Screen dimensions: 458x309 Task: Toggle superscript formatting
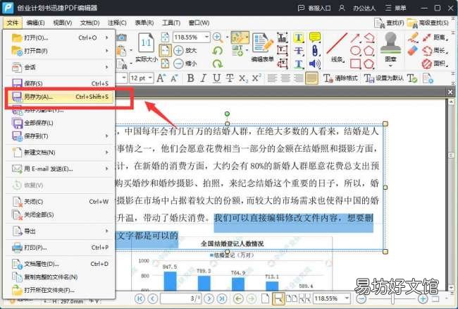coord(256,78)
